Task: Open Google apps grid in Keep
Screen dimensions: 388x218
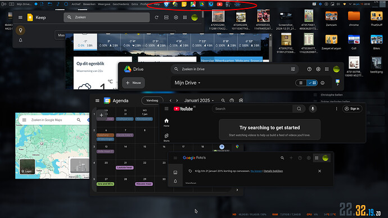Action: point(185,17)
